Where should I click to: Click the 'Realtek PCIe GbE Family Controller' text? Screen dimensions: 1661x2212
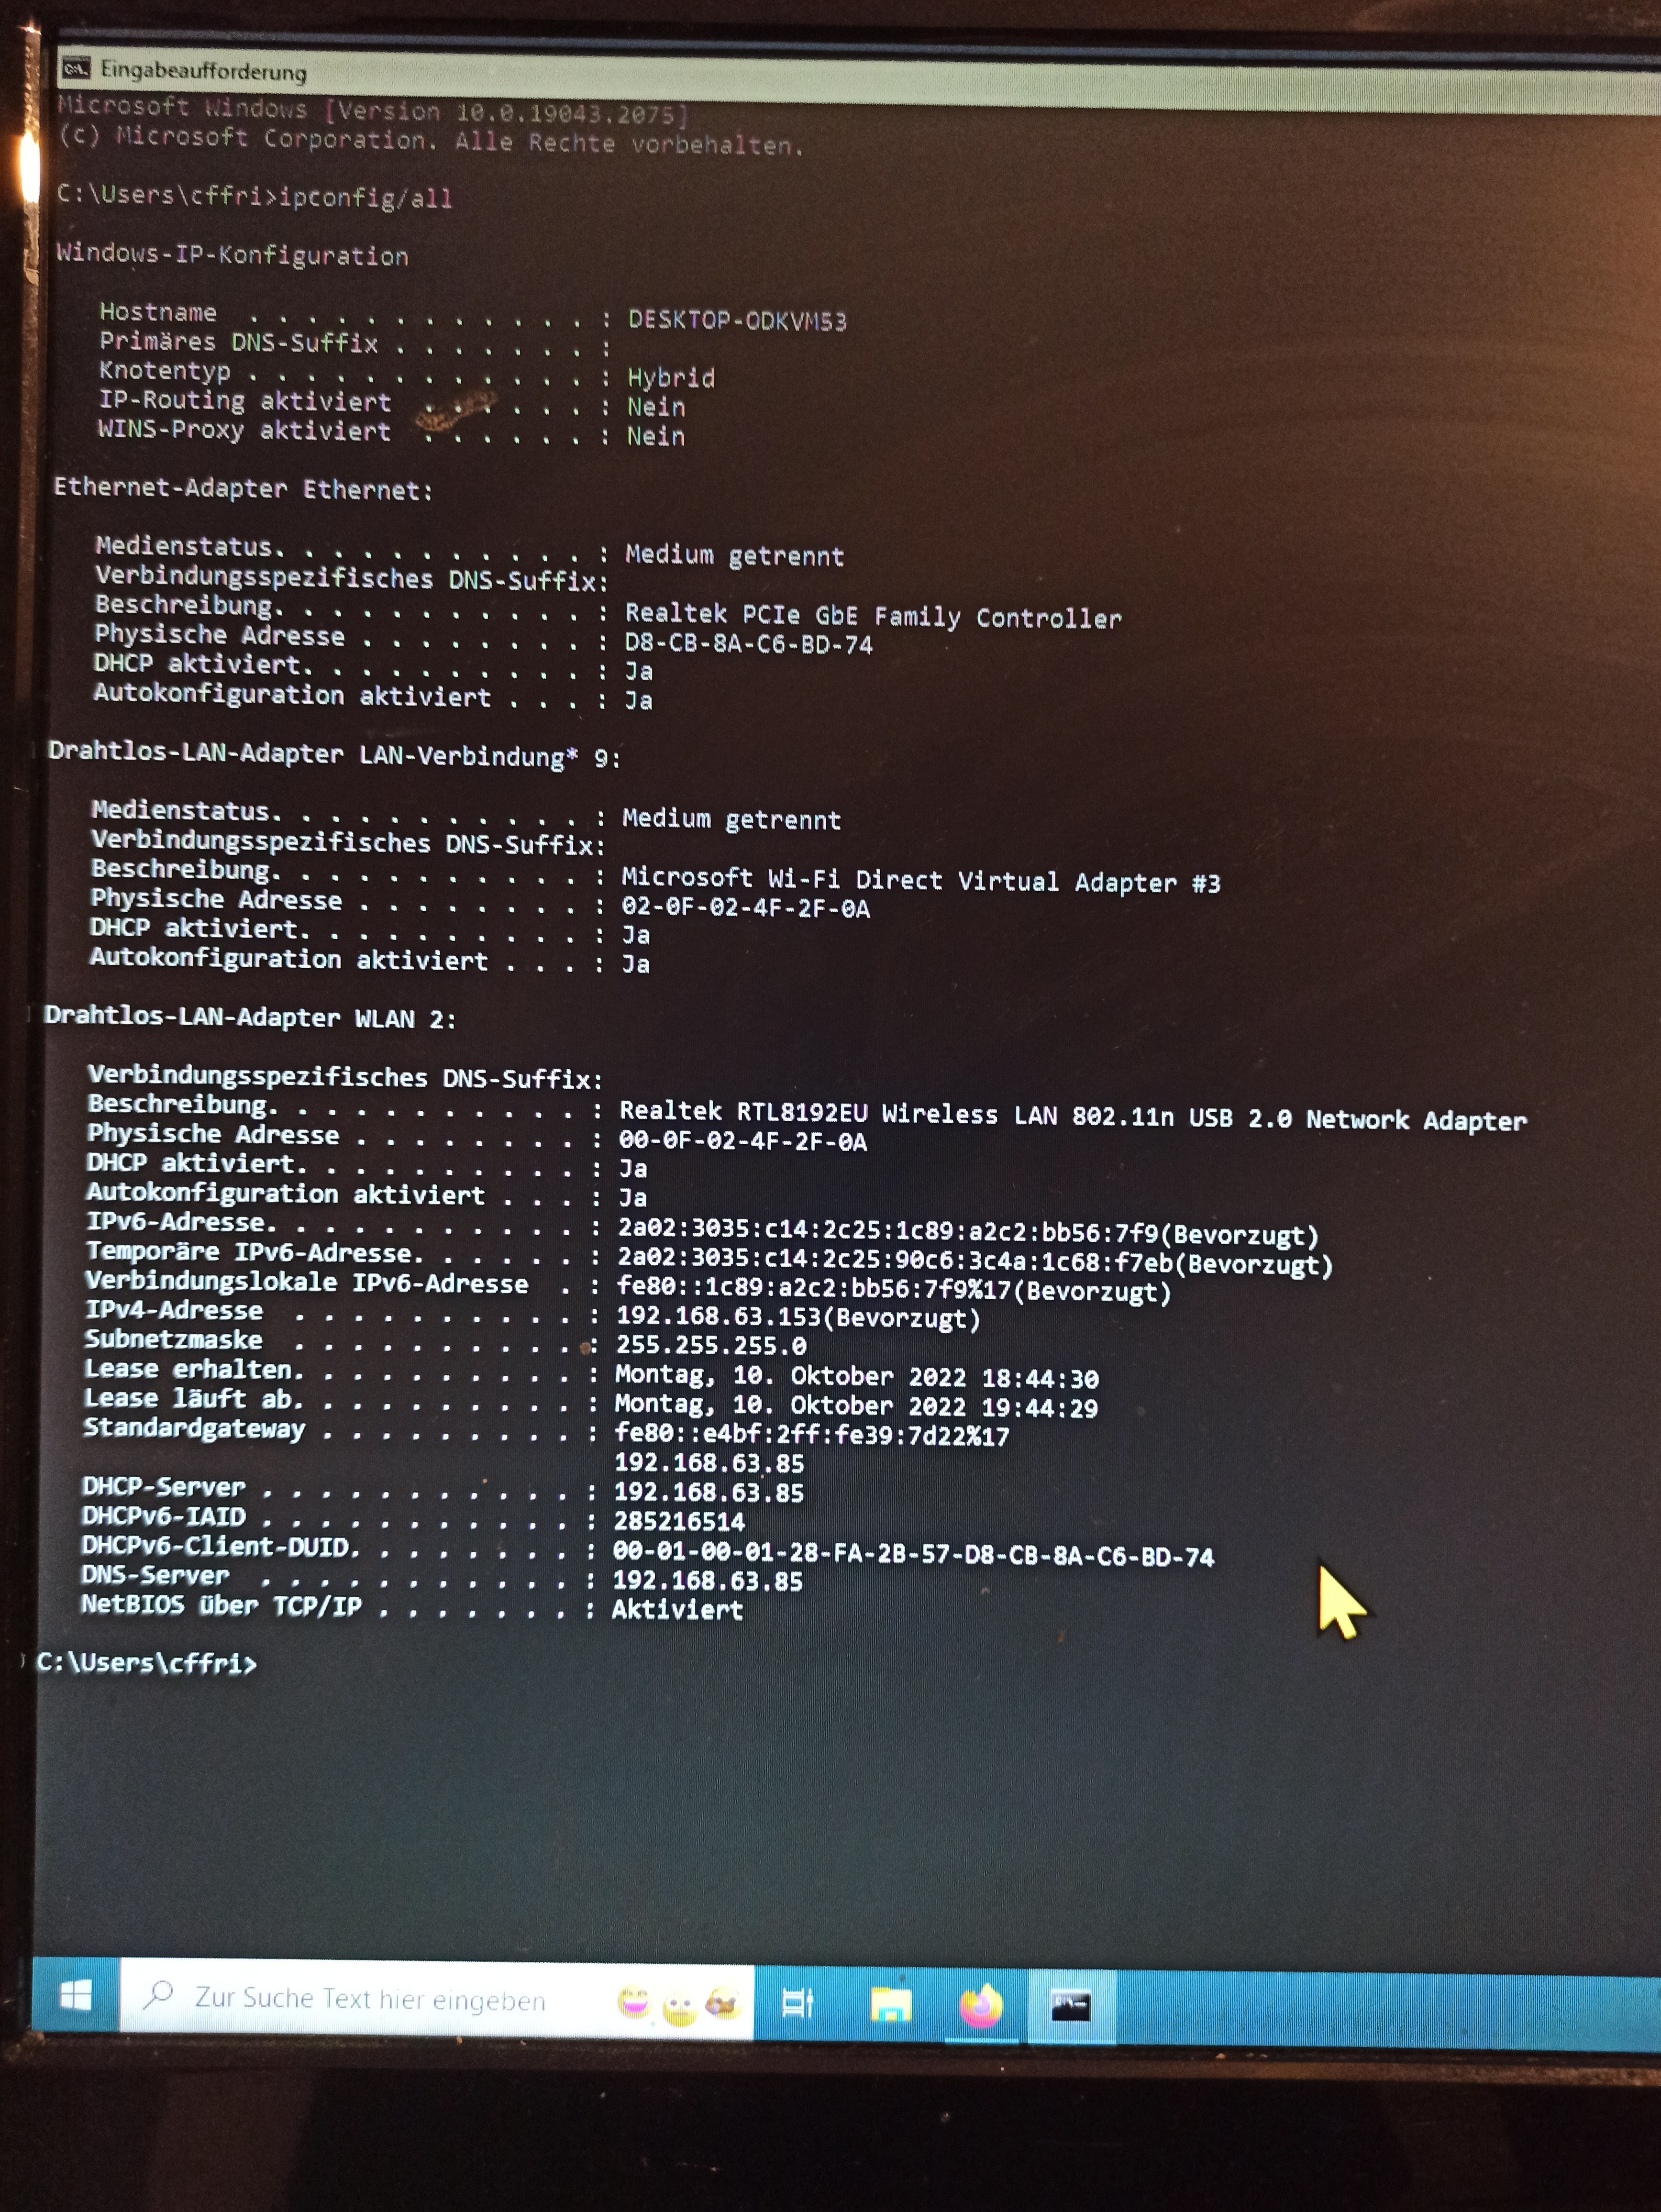click(x=872, y=616)
